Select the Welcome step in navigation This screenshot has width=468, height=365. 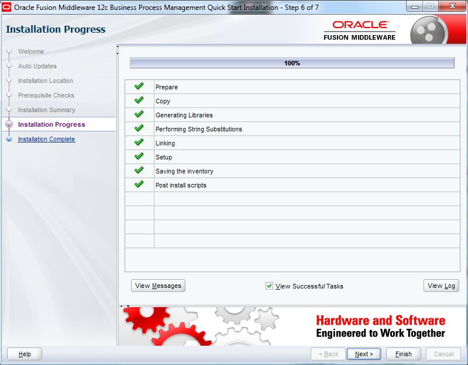(x=31, y=51)
